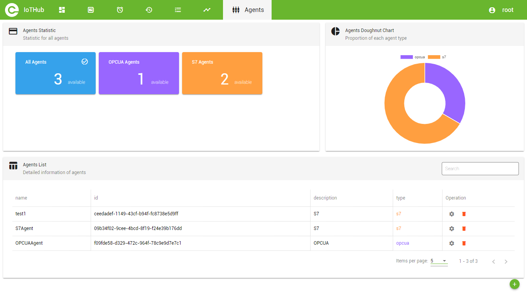Image resolution: width=527 pixels, height=296 pixels.
Task: Open the Items per page dropdown
Action: (439, 261)
